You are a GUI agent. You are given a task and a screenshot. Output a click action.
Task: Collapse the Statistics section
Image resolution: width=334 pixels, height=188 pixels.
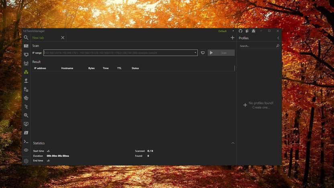pos(233,143)
